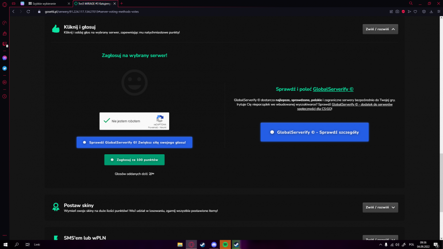Image resolution: width=443 pixels, height=249 pixels.
Task: Open the shopping bag icon in sidebar
Action: point(4,34)
